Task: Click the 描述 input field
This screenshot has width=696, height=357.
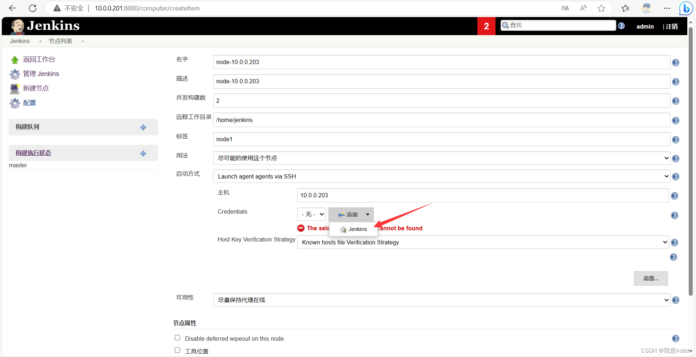Action: pyautogui.click(x=442, y=81)
